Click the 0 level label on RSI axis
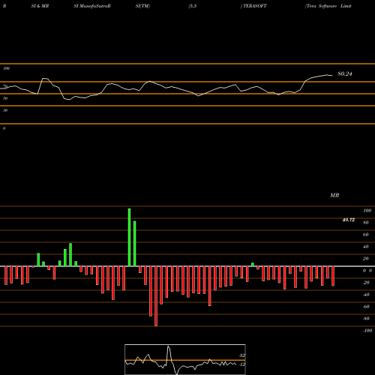This screenshot has width=375, height=375. tap(4, 128)
